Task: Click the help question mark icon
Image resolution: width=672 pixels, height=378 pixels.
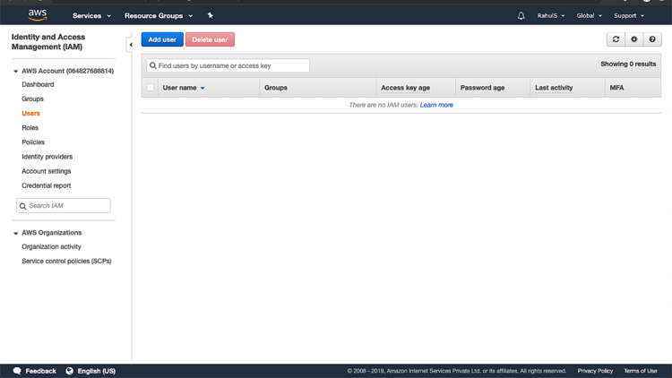Action: (x=652, y=39)
